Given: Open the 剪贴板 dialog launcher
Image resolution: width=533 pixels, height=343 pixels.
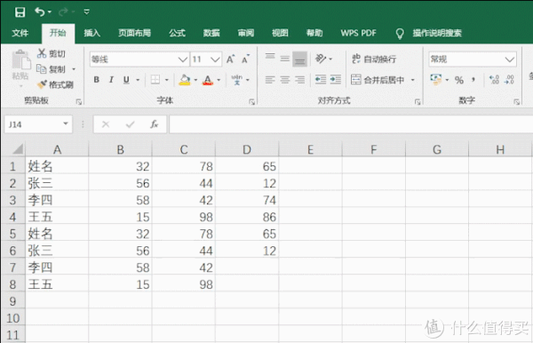Looking at the screenshot, I should tap(79, 101).
